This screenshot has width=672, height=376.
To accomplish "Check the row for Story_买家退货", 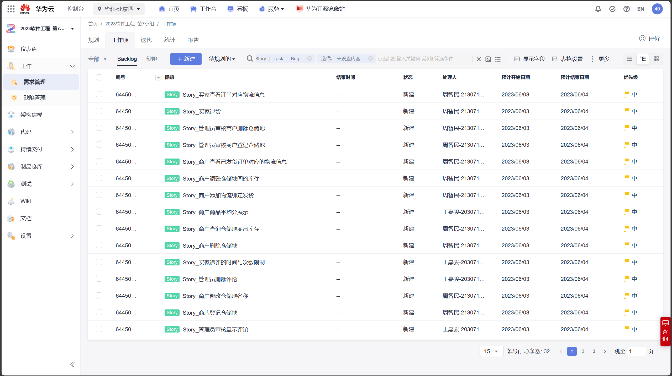I will tap(99, 111).
